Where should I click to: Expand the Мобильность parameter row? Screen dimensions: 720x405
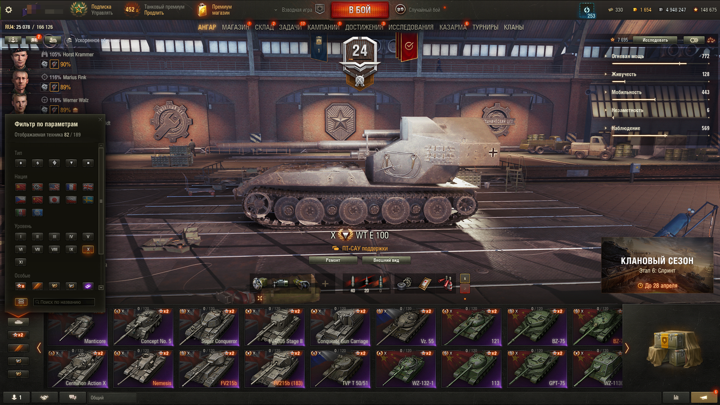pos(659,92)
